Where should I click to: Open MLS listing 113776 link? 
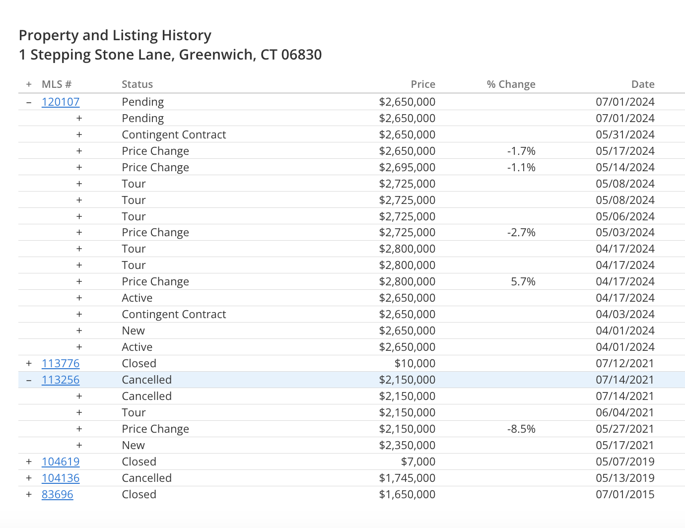coord(61,363)
